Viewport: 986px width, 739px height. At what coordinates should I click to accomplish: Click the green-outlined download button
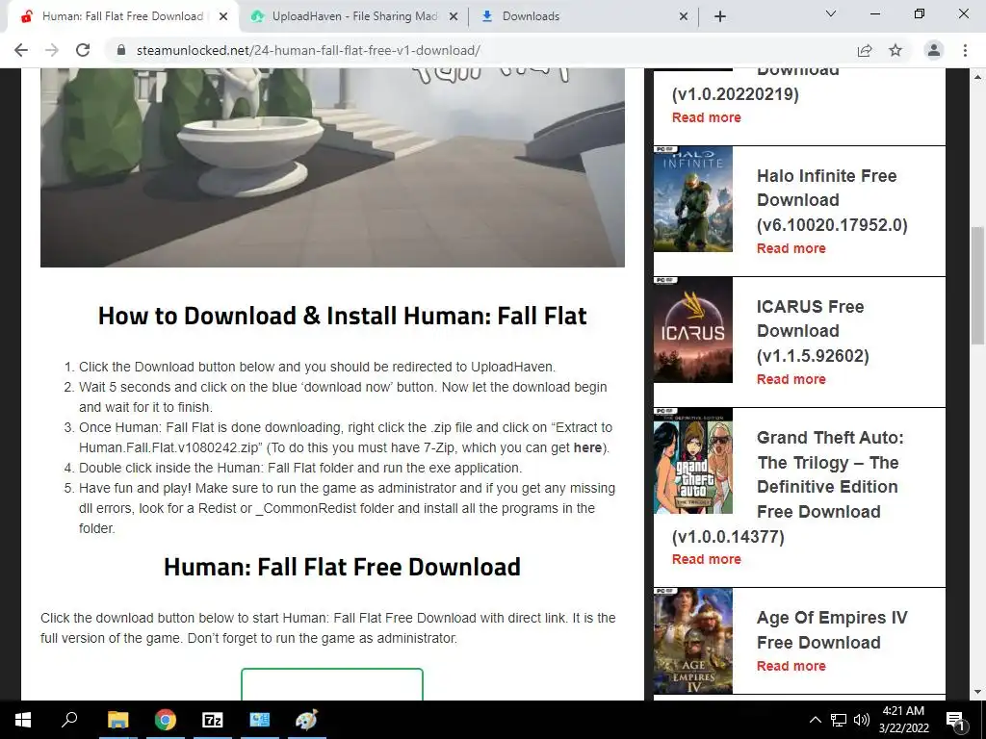tap(332, 684)
